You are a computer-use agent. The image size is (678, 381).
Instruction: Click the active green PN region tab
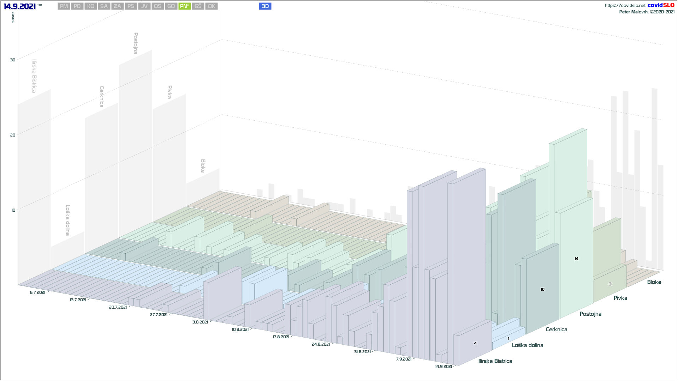(184, 6)
